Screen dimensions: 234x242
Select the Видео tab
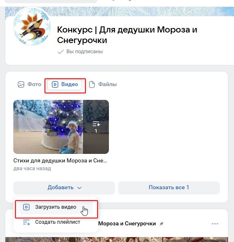pos(65,84)
